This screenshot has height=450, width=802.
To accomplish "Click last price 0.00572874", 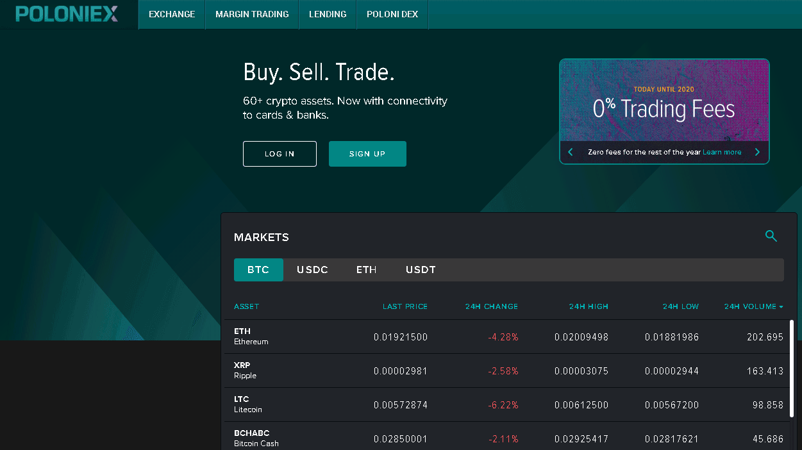I will tap(401, 405).
